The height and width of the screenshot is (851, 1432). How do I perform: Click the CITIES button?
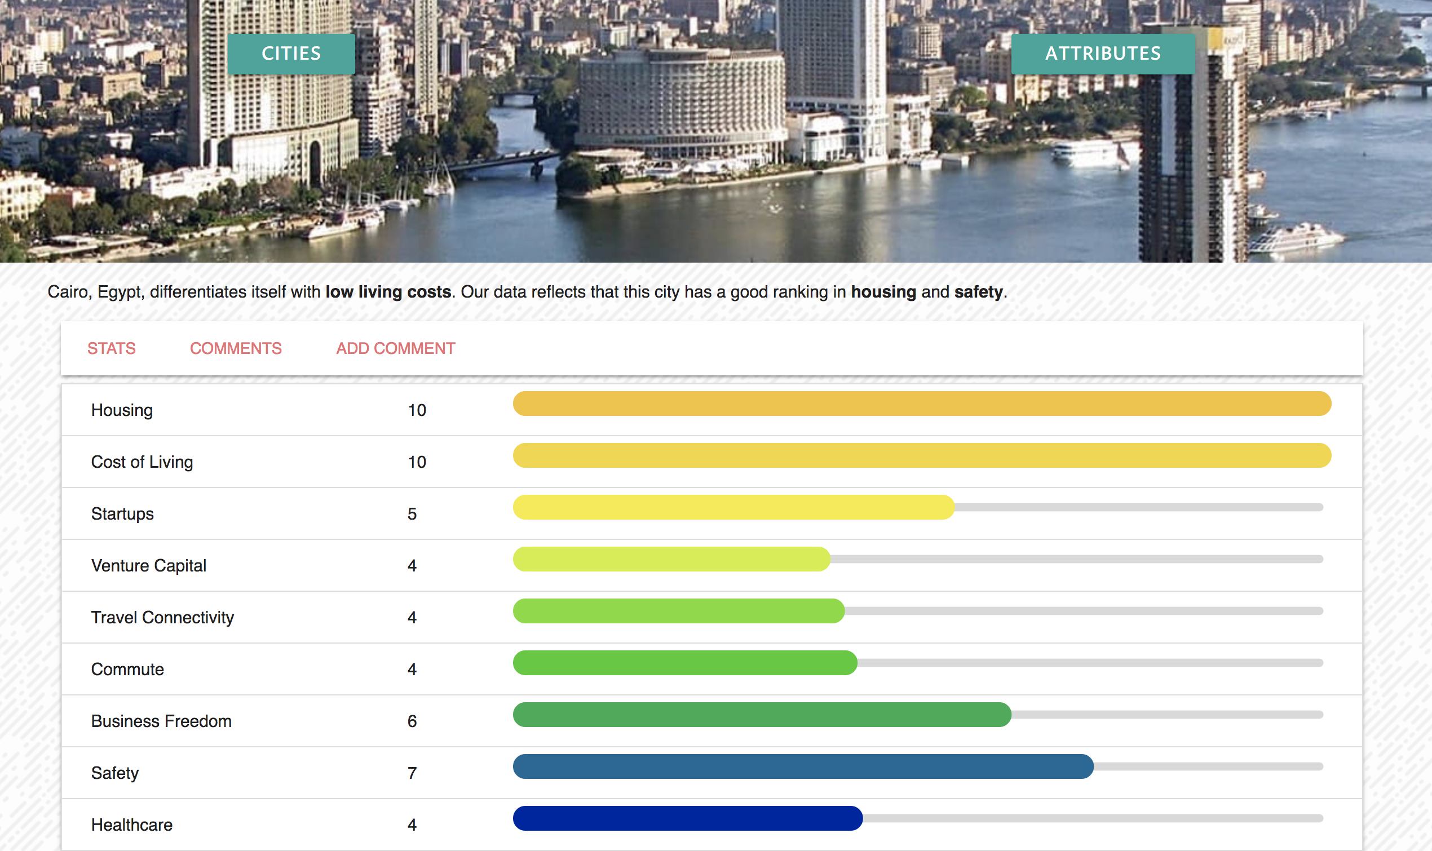pyautogui.click(x=291, y=54)
